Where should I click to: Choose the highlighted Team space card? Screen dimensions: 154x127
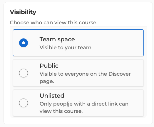point(78,43)
